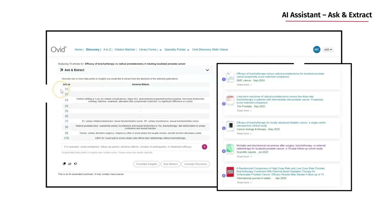Image resolution: width=388 pixels, height=218 pixels.
Task: Open the BMC cancer propensity score-matched article title
Action: [280, 75]
